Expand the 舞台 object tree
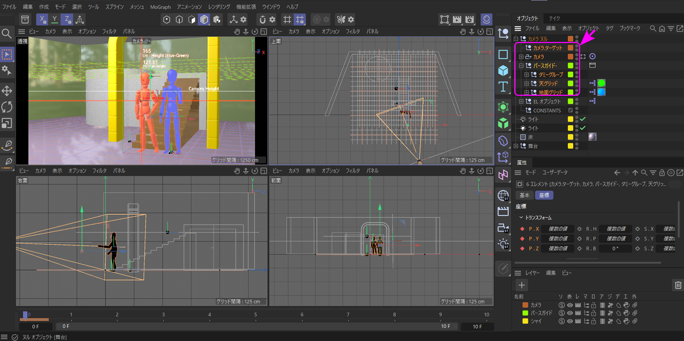 click(x=516, y=146)
